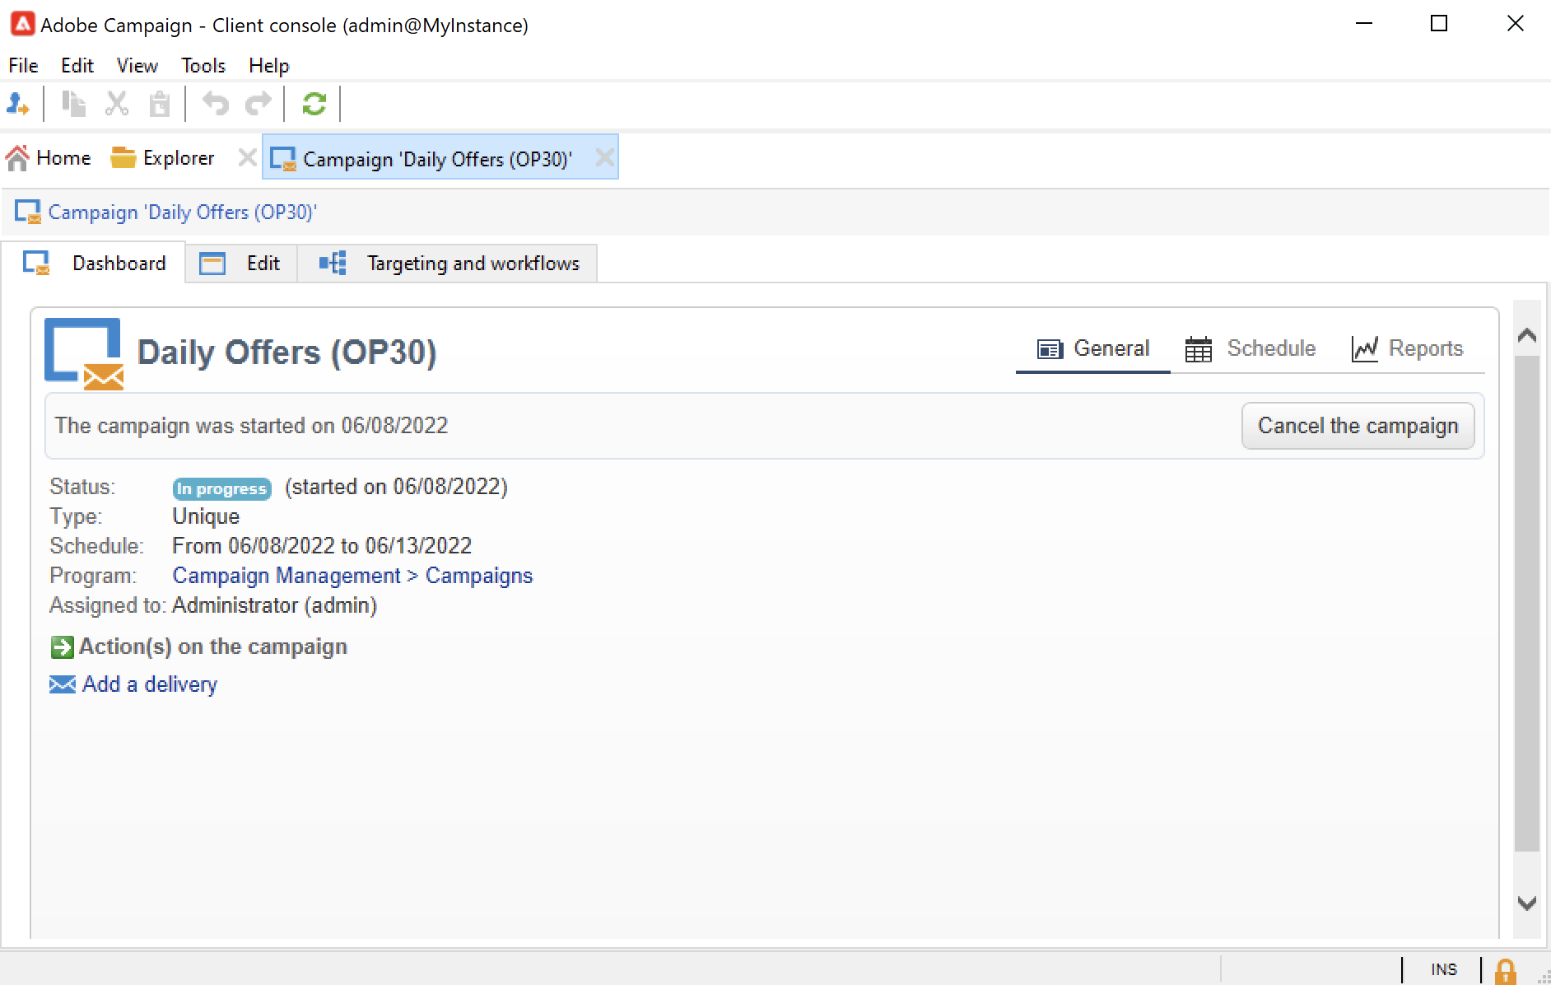Maximize the Adobe Campaign window
This screenshot has height=985, width=1551.
(1439, 24)
